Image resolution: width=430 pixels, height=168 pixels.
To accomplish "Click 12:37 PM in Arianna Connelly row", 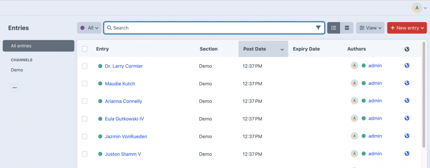I will pos(252,101).
